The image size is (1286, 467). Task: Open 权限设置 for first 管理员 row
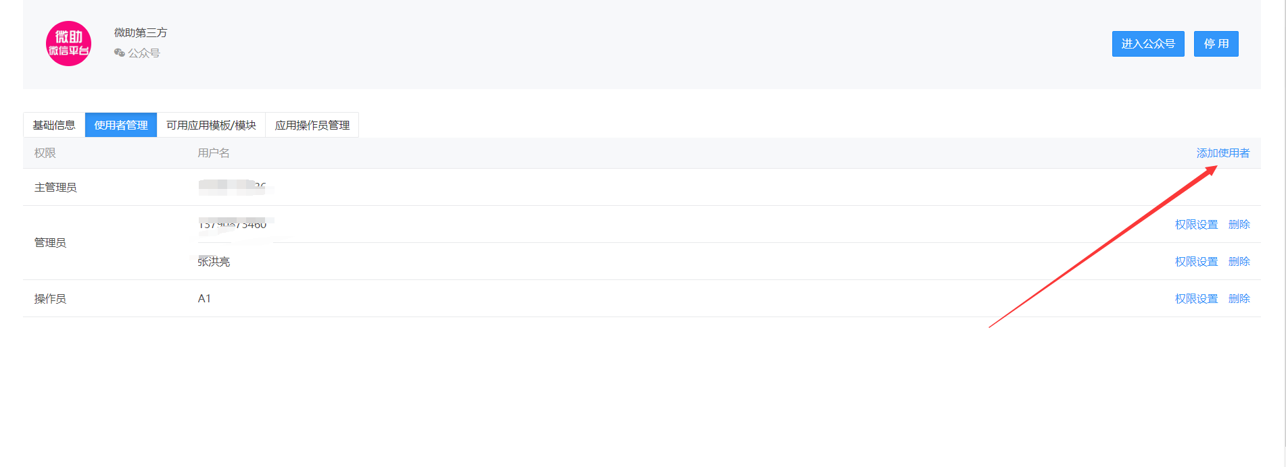tap(1196, 224)
